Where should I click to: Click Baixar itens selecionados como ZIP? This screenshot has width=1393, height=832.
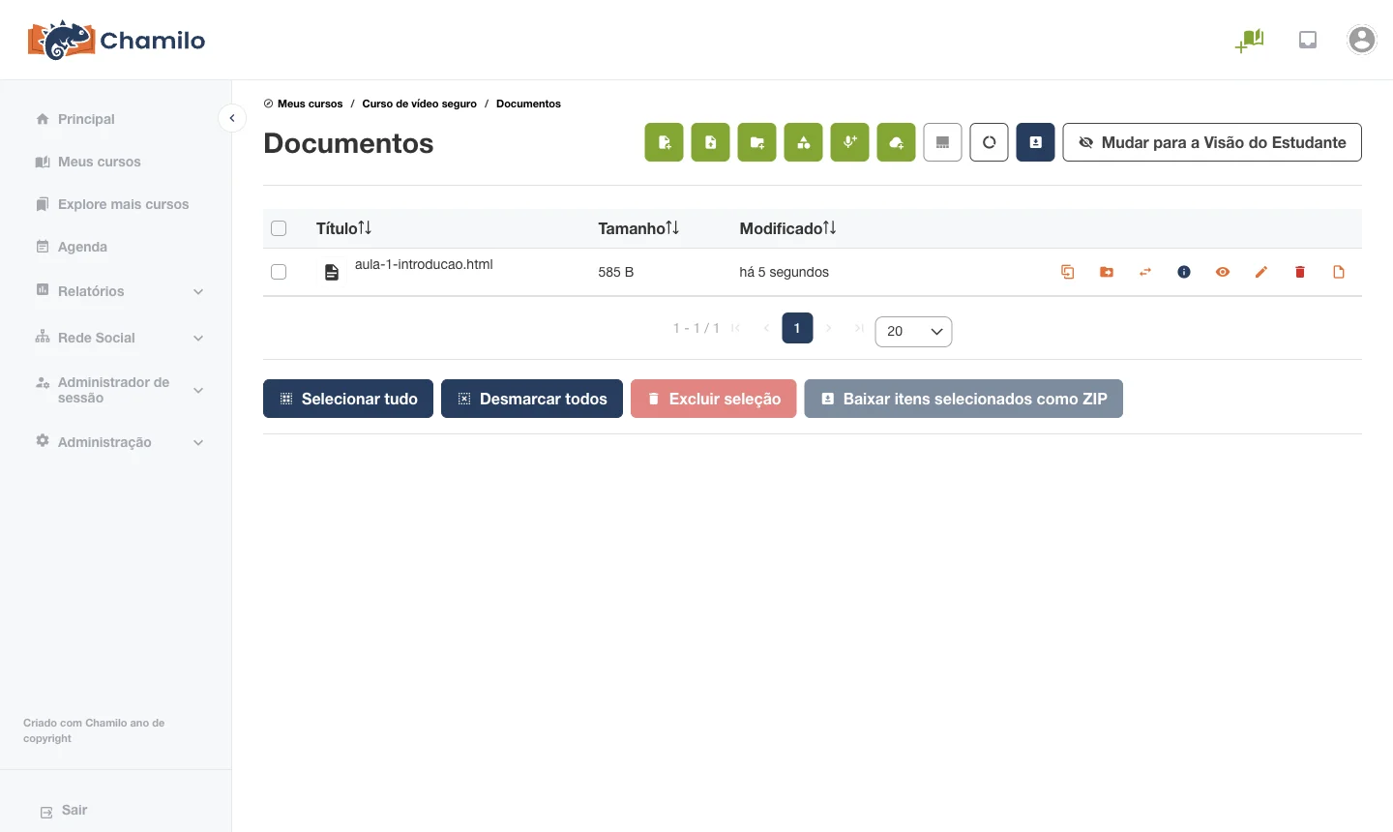pos(963,399)
